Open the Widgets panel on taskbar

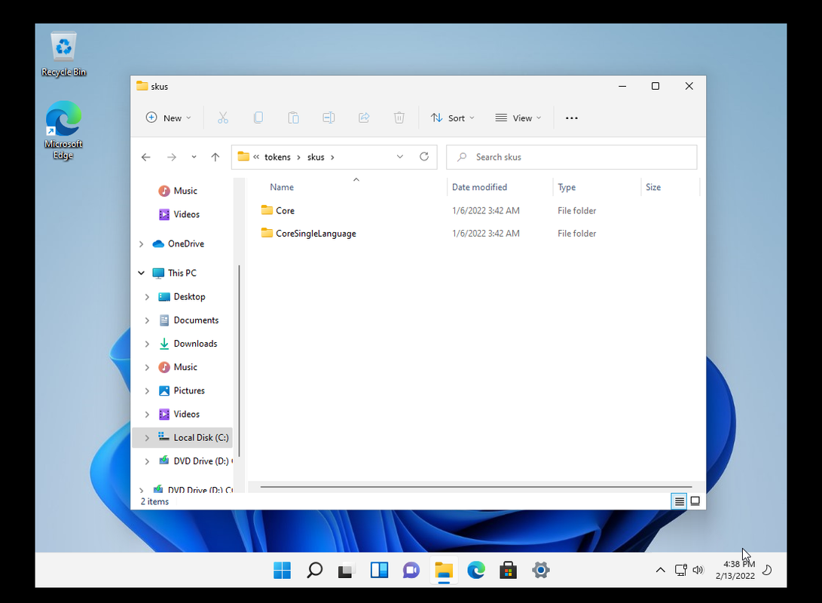[x=379, y=570]
